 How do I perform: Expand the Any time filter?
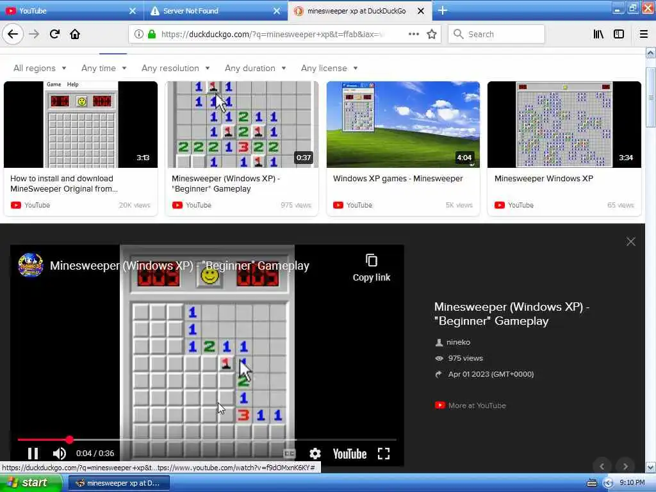click(104, 68)
